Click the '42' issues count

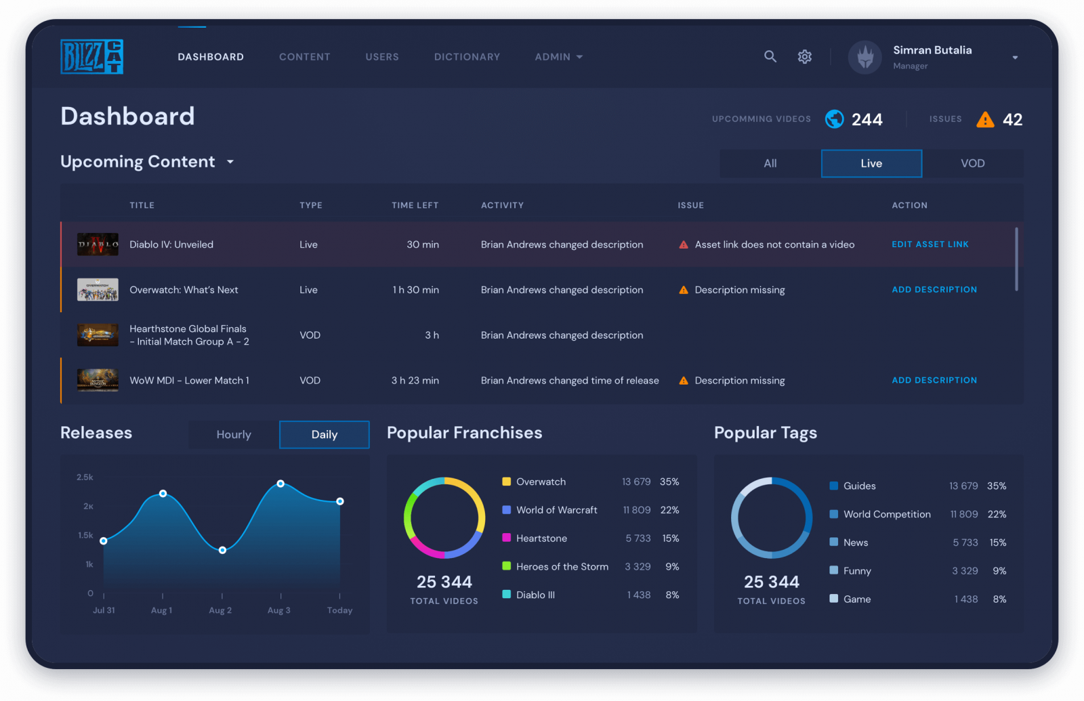1012,120
